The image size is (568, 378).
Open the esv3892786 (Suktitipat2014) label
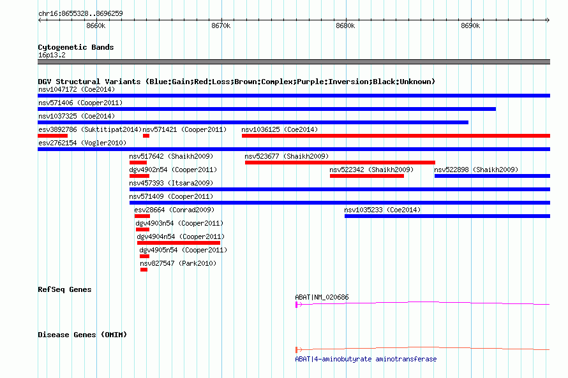tap(90, 129)
